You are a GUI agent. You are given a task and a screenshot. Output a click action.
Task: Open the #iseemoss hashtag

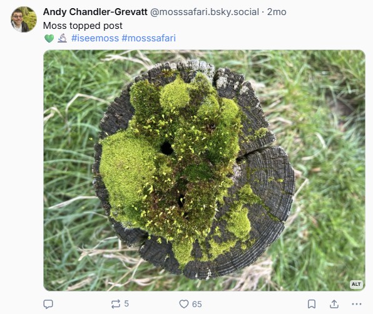click(95, 38)
